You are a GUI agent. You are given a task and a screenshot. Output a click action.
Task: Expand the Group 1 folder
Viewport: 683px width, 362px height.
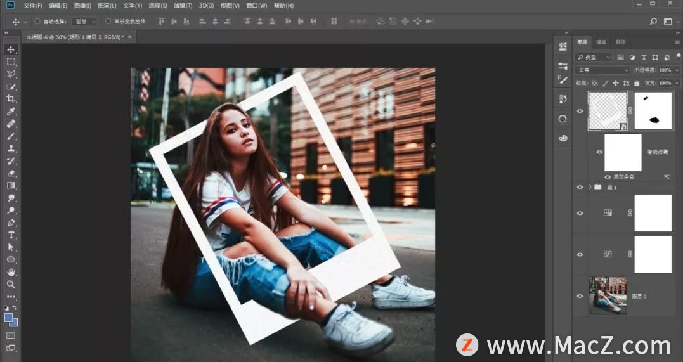tap(590, 187)
